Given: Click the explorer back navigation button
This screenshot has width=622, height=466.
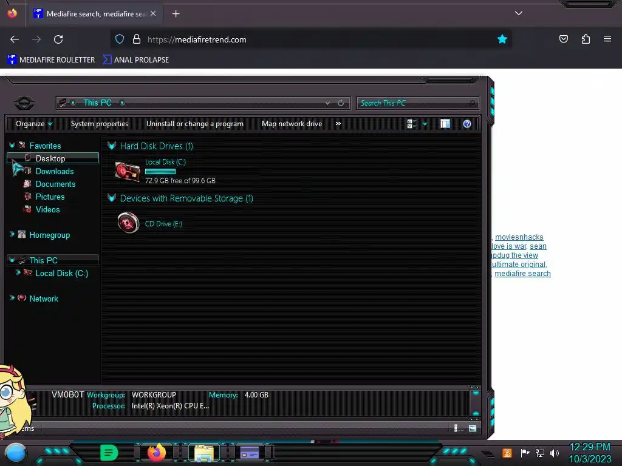Looking at the screenshot, I should 24,103.
